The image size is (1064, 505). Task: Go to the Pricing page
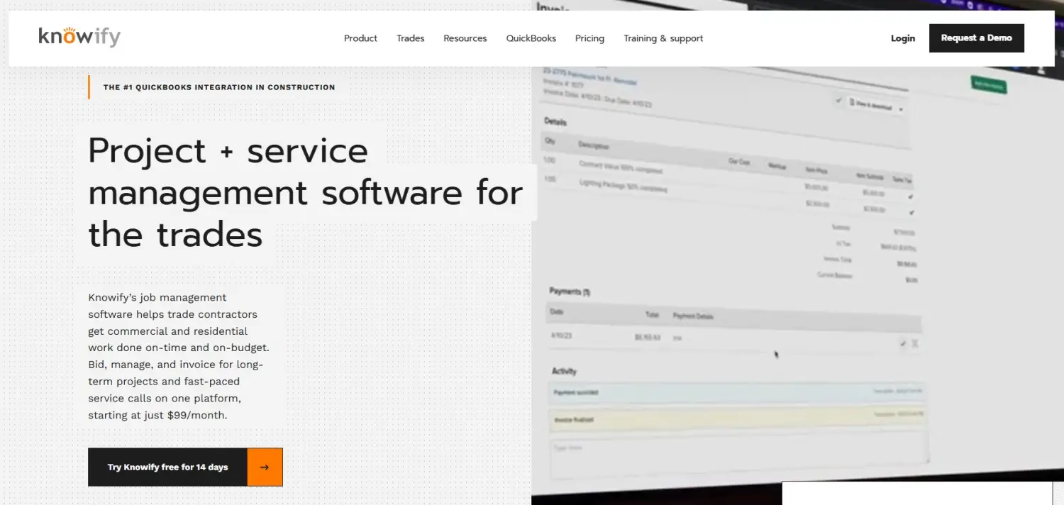(589, 38)
